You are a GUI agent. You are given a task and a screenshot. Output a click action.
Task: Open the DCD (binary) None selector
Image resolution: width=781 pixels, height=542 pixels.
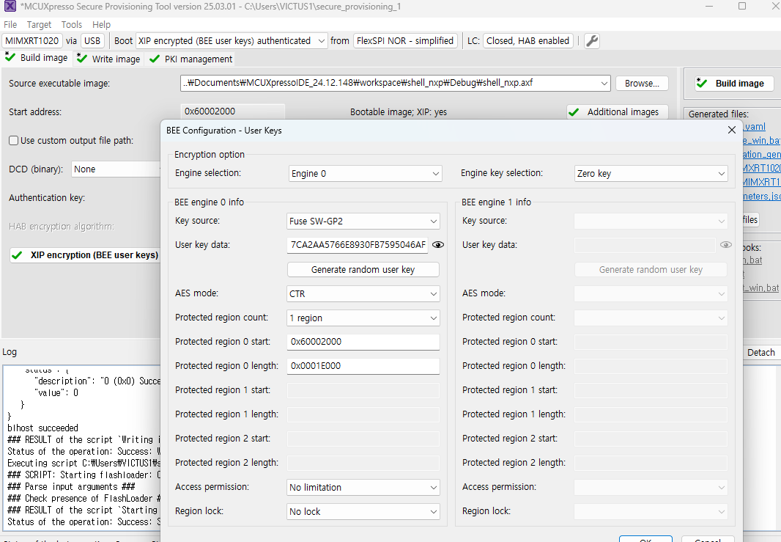tap(116, 169)
